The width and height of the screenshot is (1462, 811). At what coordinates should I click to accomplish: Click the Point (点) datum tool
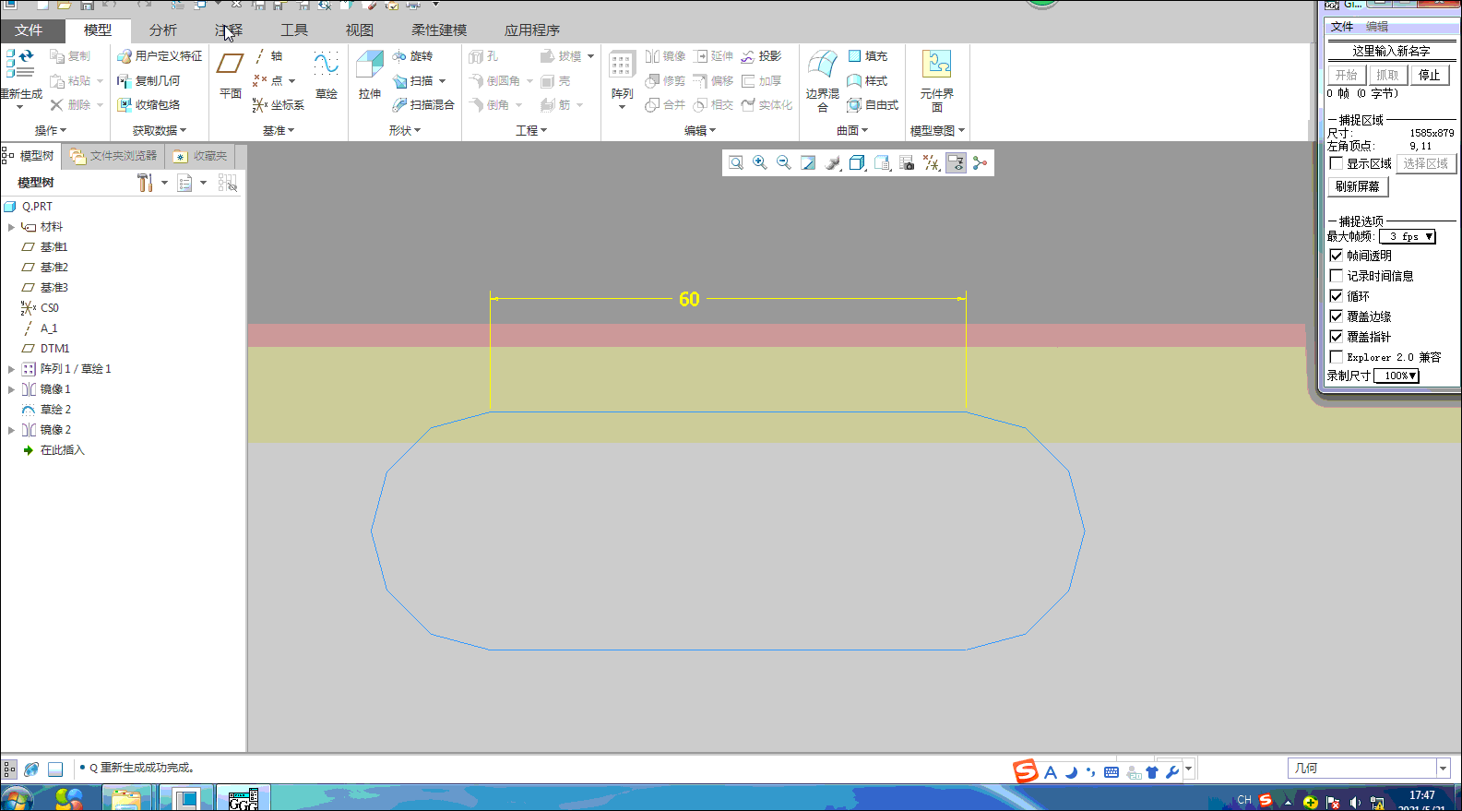[267, 81]
